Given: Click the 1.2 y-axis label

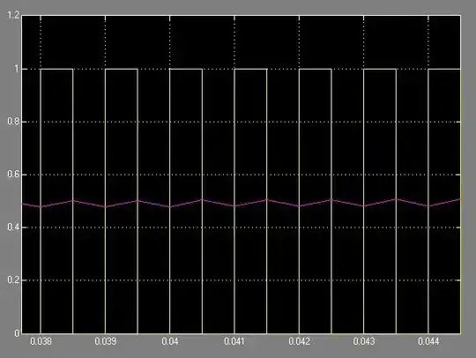Looking at the screenshot, I should click(x=13, y=15).
